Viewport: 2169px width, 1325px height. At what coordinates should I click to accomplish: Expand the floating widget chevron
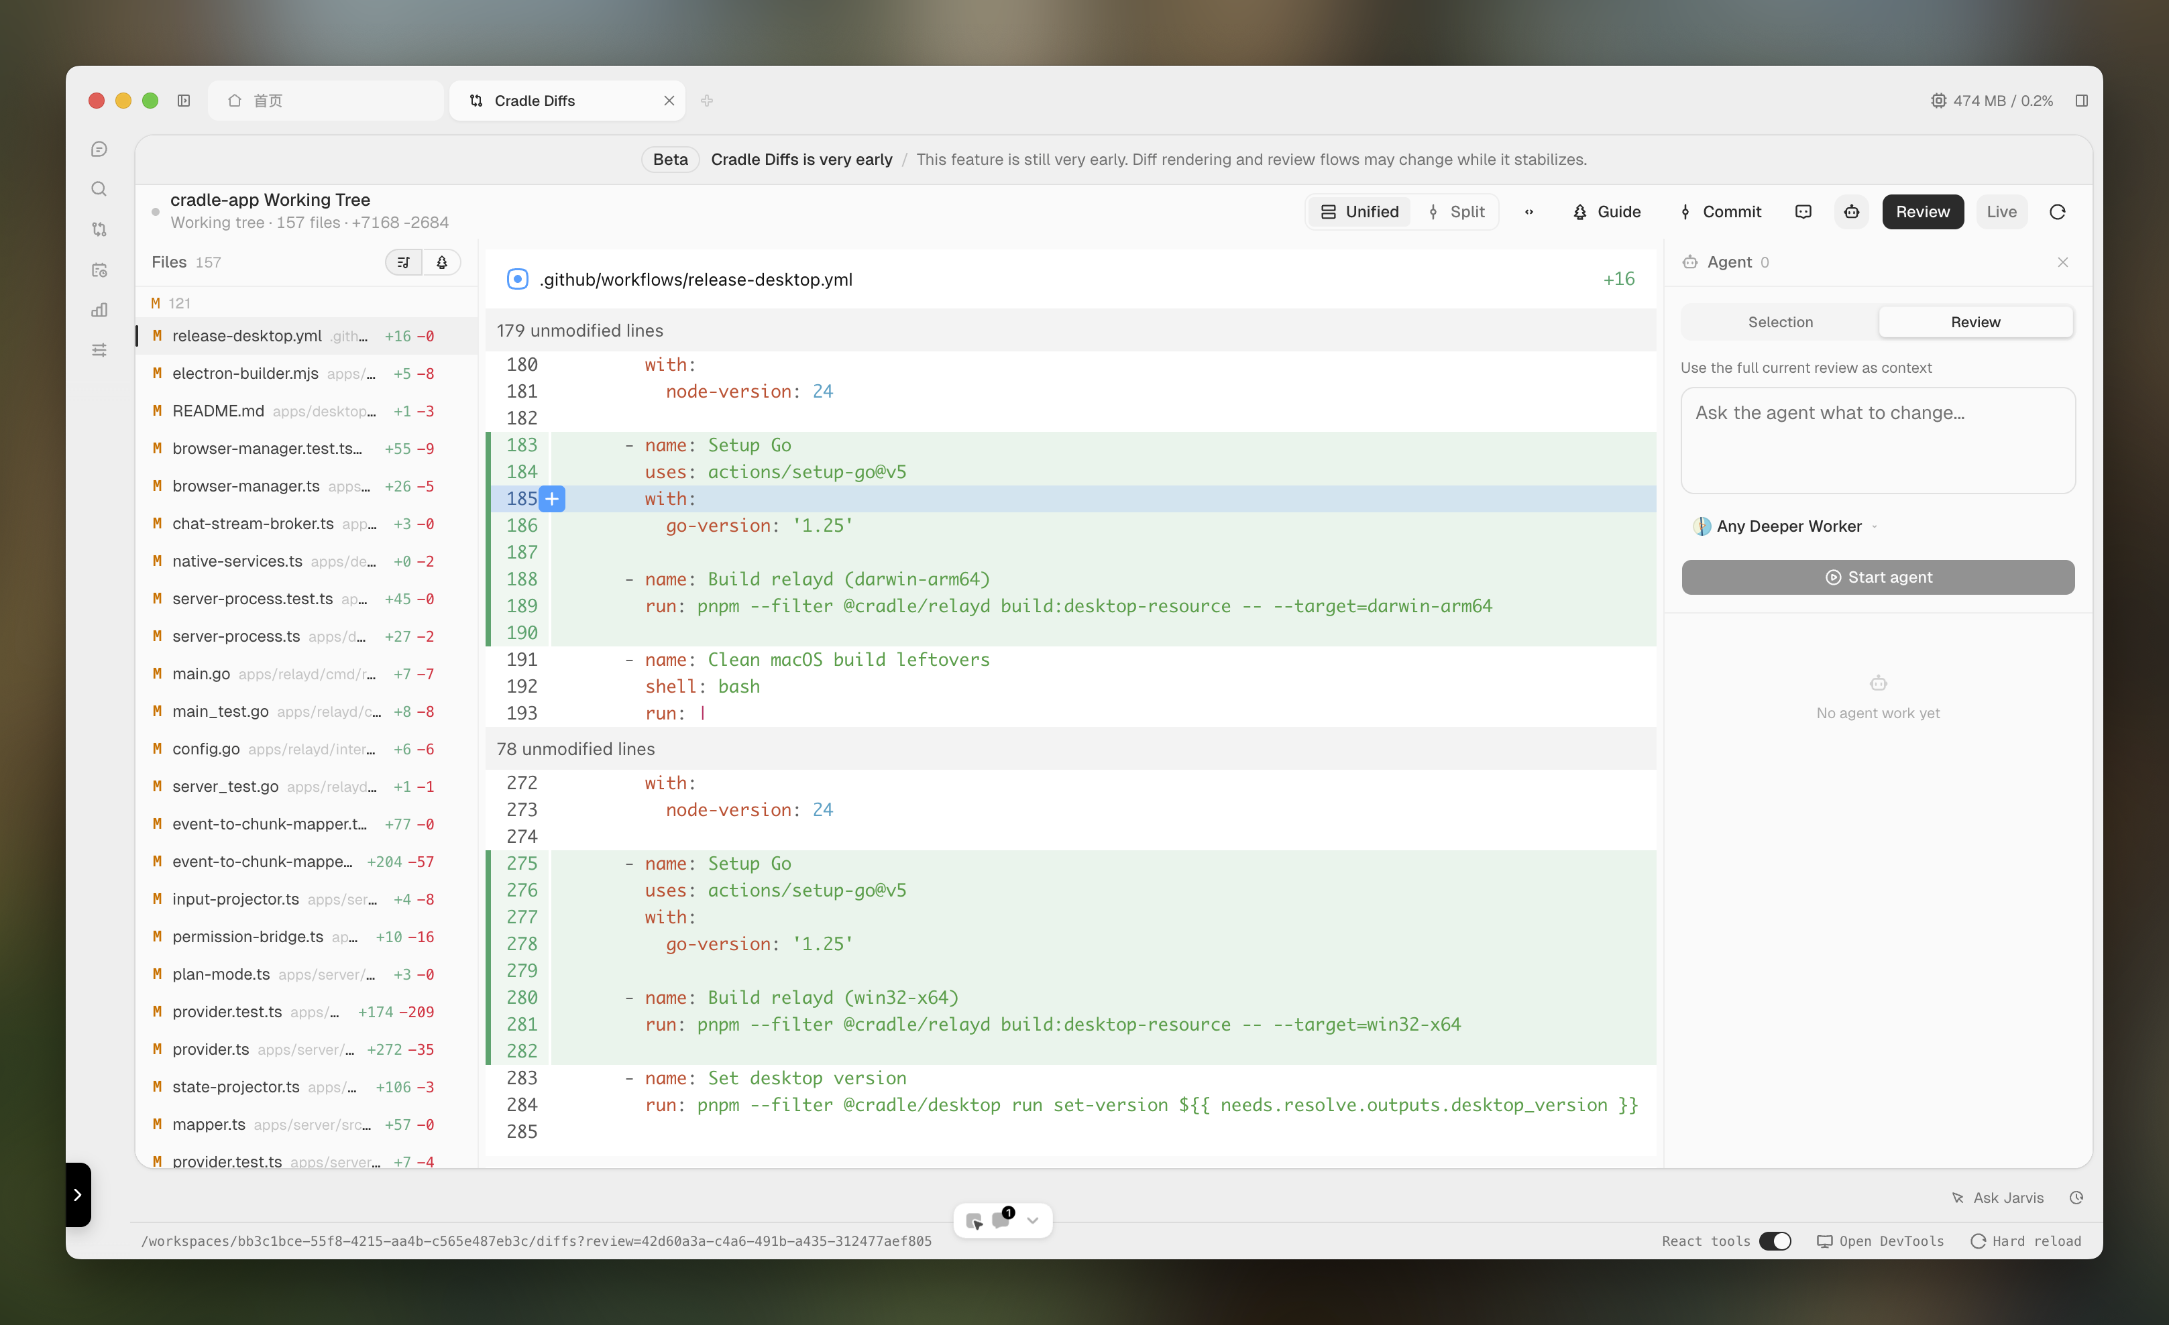1033,1220
